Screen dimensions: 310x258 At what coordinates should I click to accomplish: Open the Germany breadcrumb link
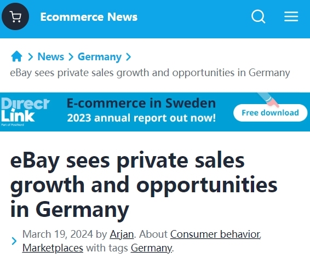point(100,57)
